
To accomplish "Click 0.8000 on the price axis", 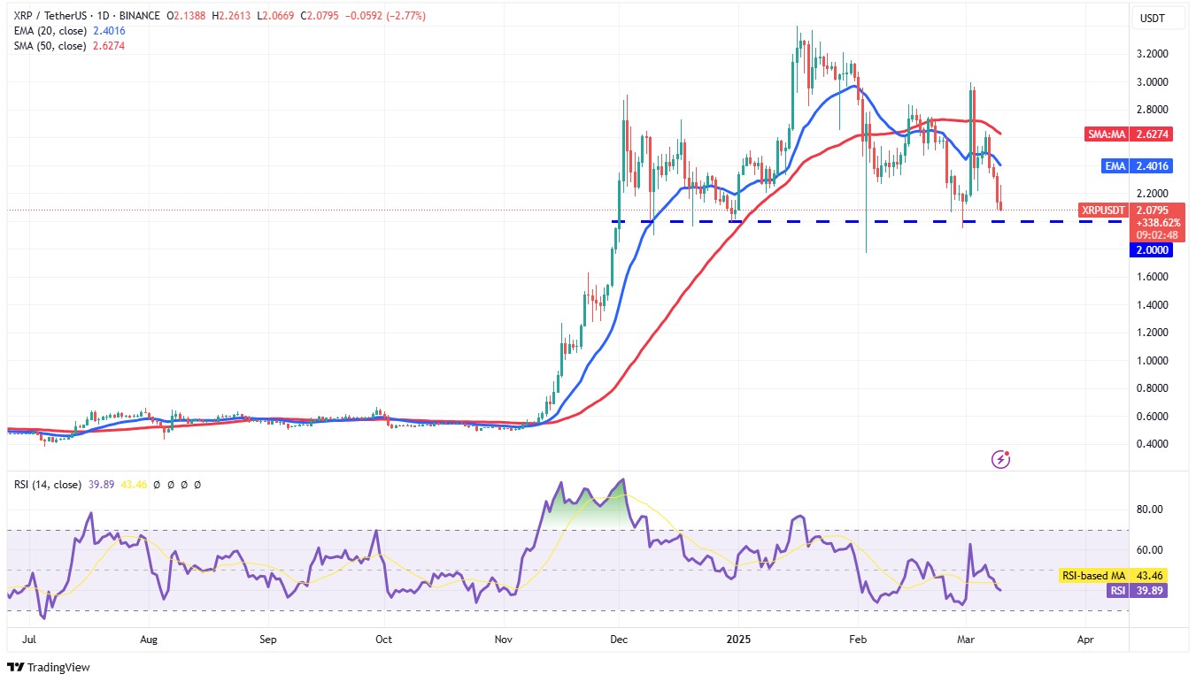I will pyautogui.click(x=1152, y=388).
